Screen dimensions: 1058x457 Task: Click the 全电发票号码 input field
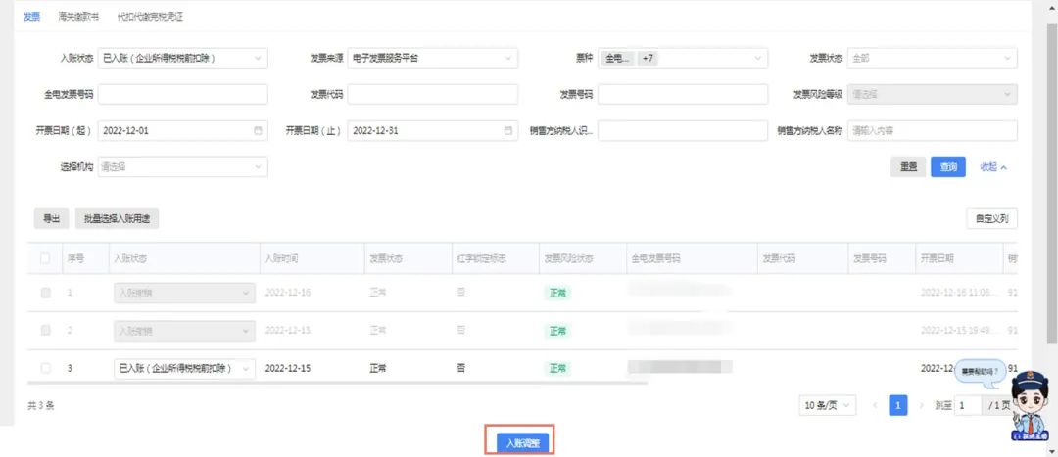[182, 95]
